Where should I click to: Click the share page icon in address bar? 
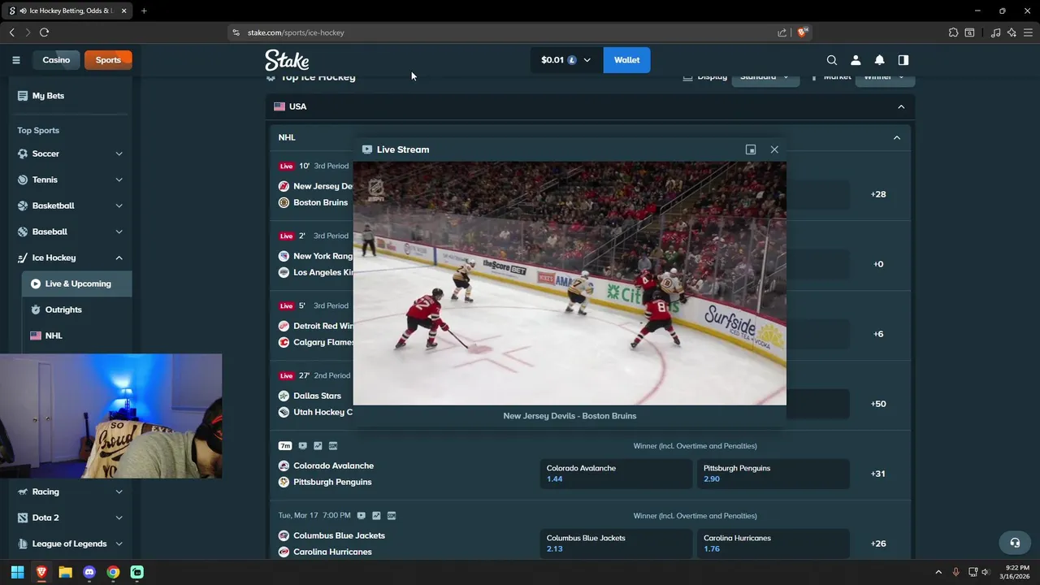782,32
